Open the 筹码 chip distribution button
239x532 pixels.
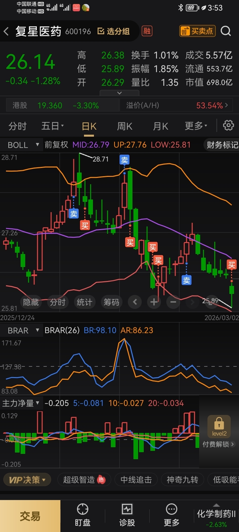coord(111,302)
